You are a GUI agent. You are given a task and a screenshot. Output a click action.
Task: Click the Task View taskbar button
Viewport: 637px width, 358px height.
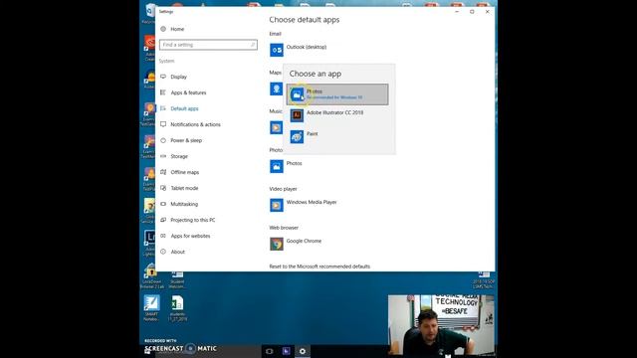(270, 351)
